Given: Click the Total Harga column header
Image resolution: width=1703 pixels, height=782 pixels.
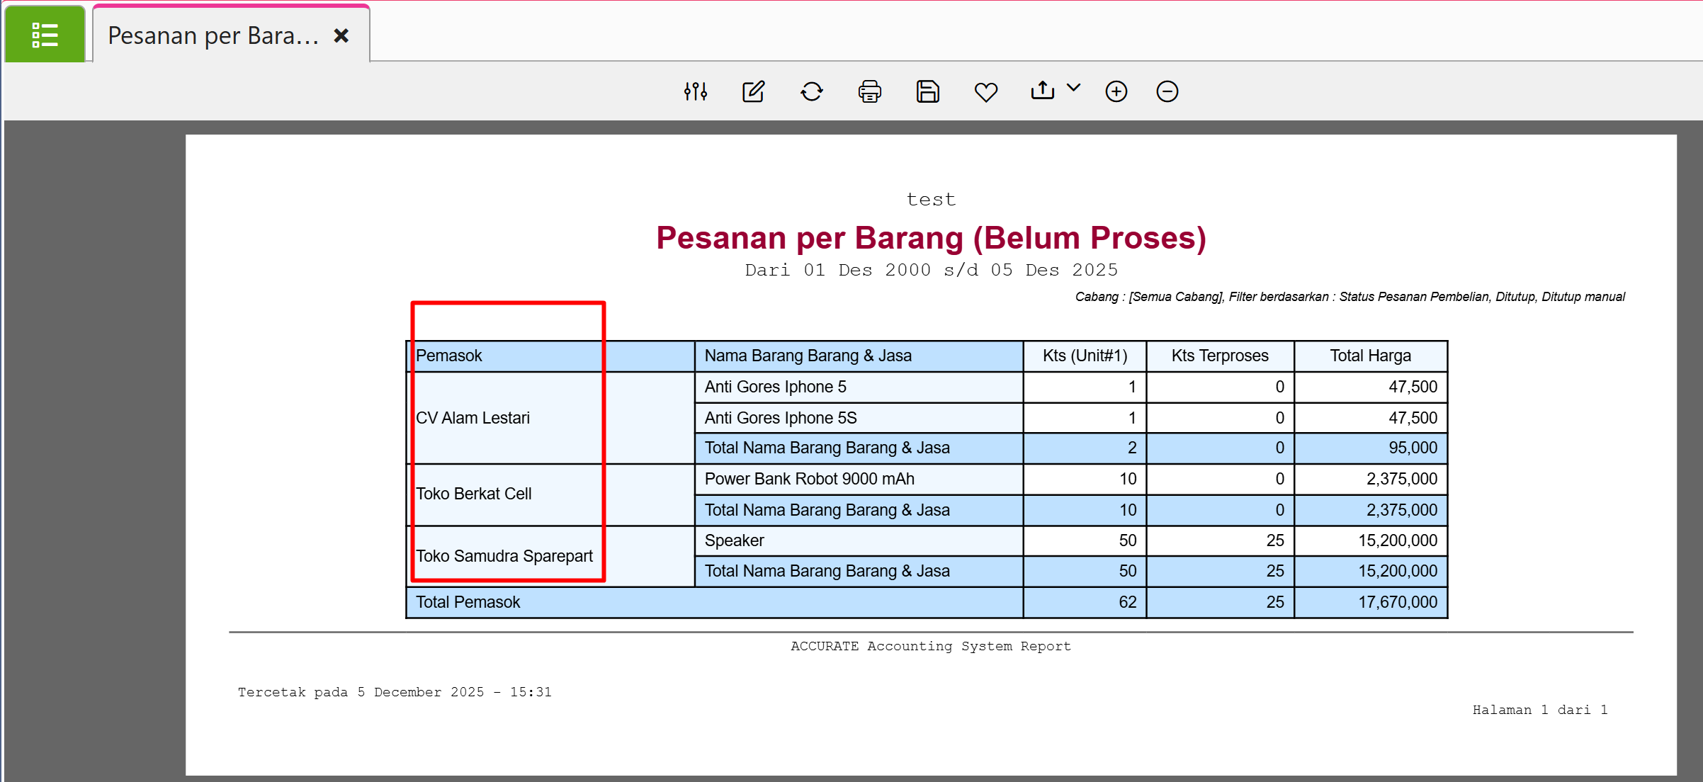Looking at the screenshot, I should pos(1369,356).
